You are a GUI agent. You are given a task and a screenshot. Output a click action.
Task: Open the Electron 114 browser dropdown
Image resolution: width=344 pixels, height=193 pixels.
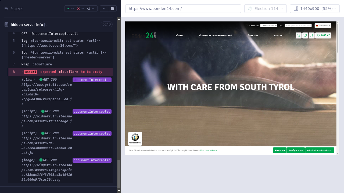coord(265,9)
